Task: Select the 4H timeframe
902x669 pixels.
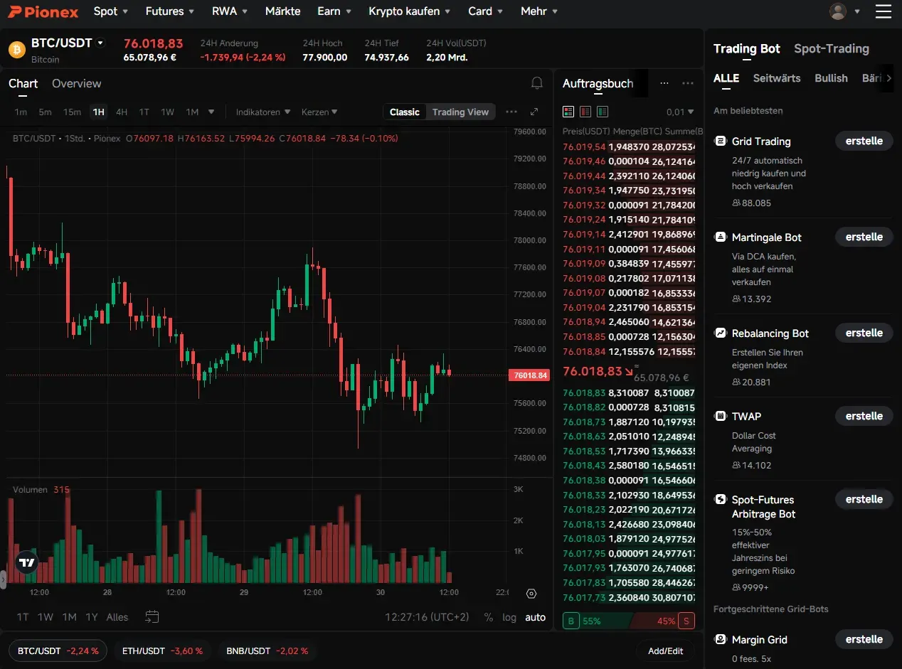Action: pyautogui.click(x=122, y=112)
